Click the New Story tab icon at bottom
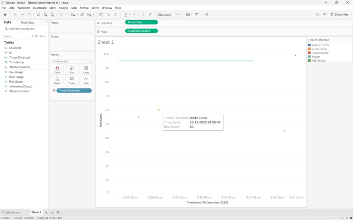The width and height of the screenshot is (353, 220). pyautogui.click(x=58, y=212)
